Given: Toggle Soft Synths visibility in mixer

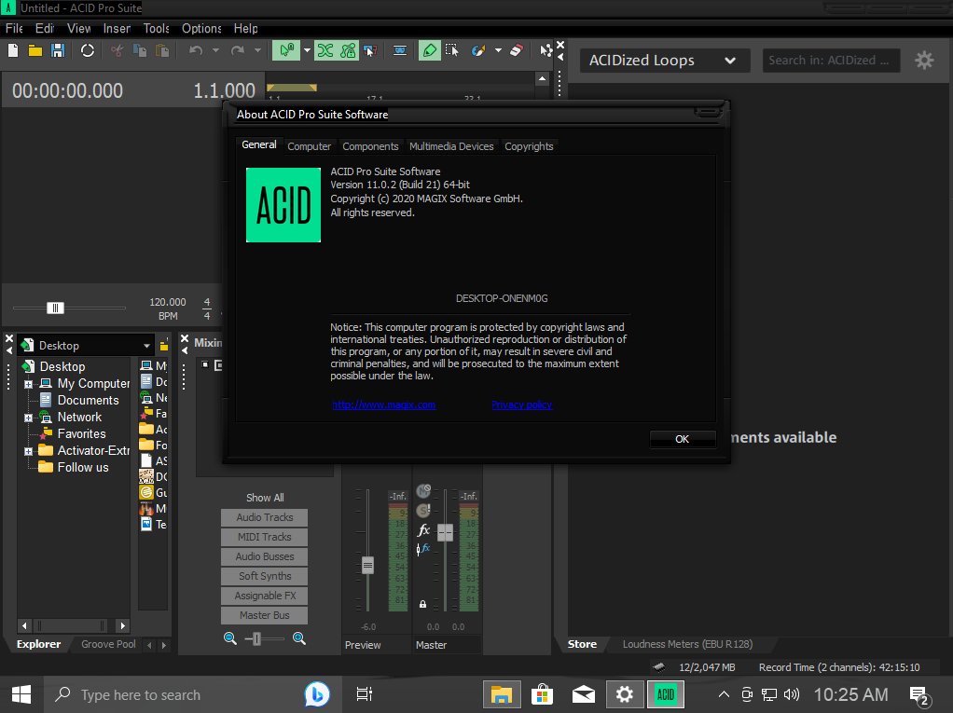Looking at the screenshot, I should pos(265,576).
